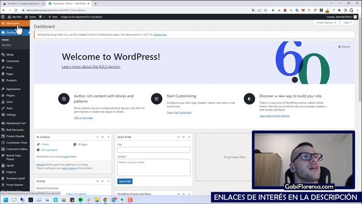
Task: Move the Quick Draft widget up
Action: pos(178,137)
